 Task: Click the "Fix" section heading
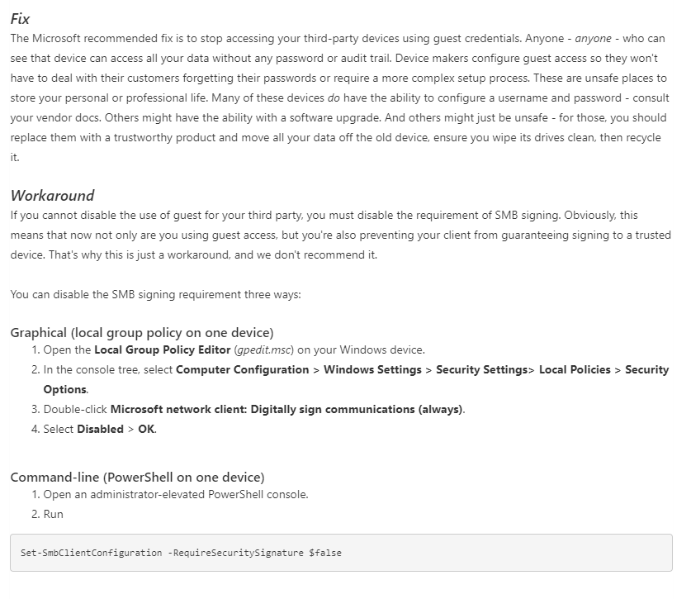tap(20, 18)
